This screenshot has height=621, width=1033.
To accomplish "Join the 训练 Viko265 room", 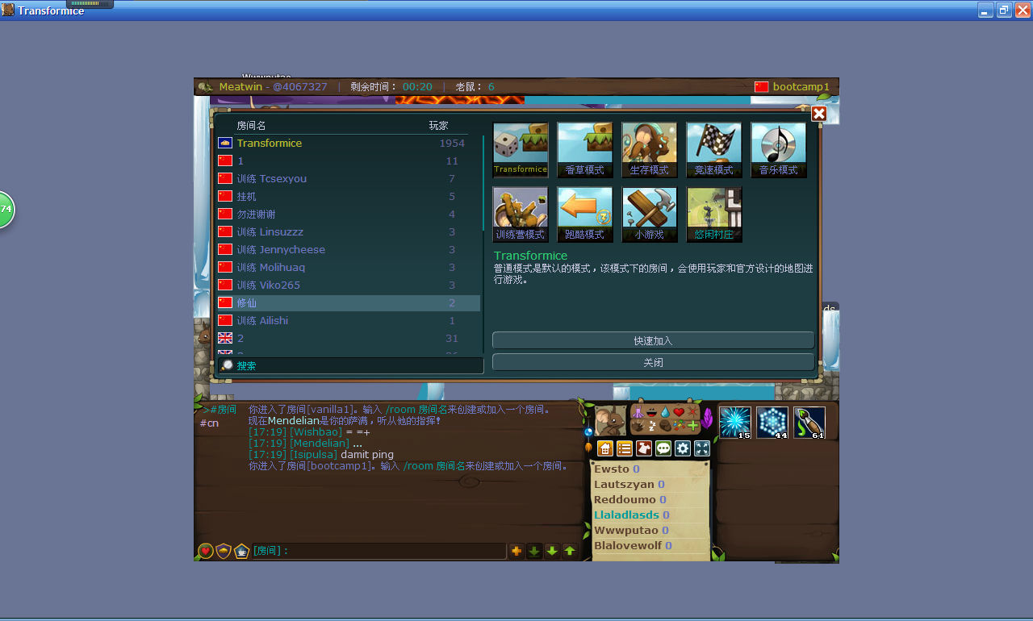I will (x=349, y=285).
